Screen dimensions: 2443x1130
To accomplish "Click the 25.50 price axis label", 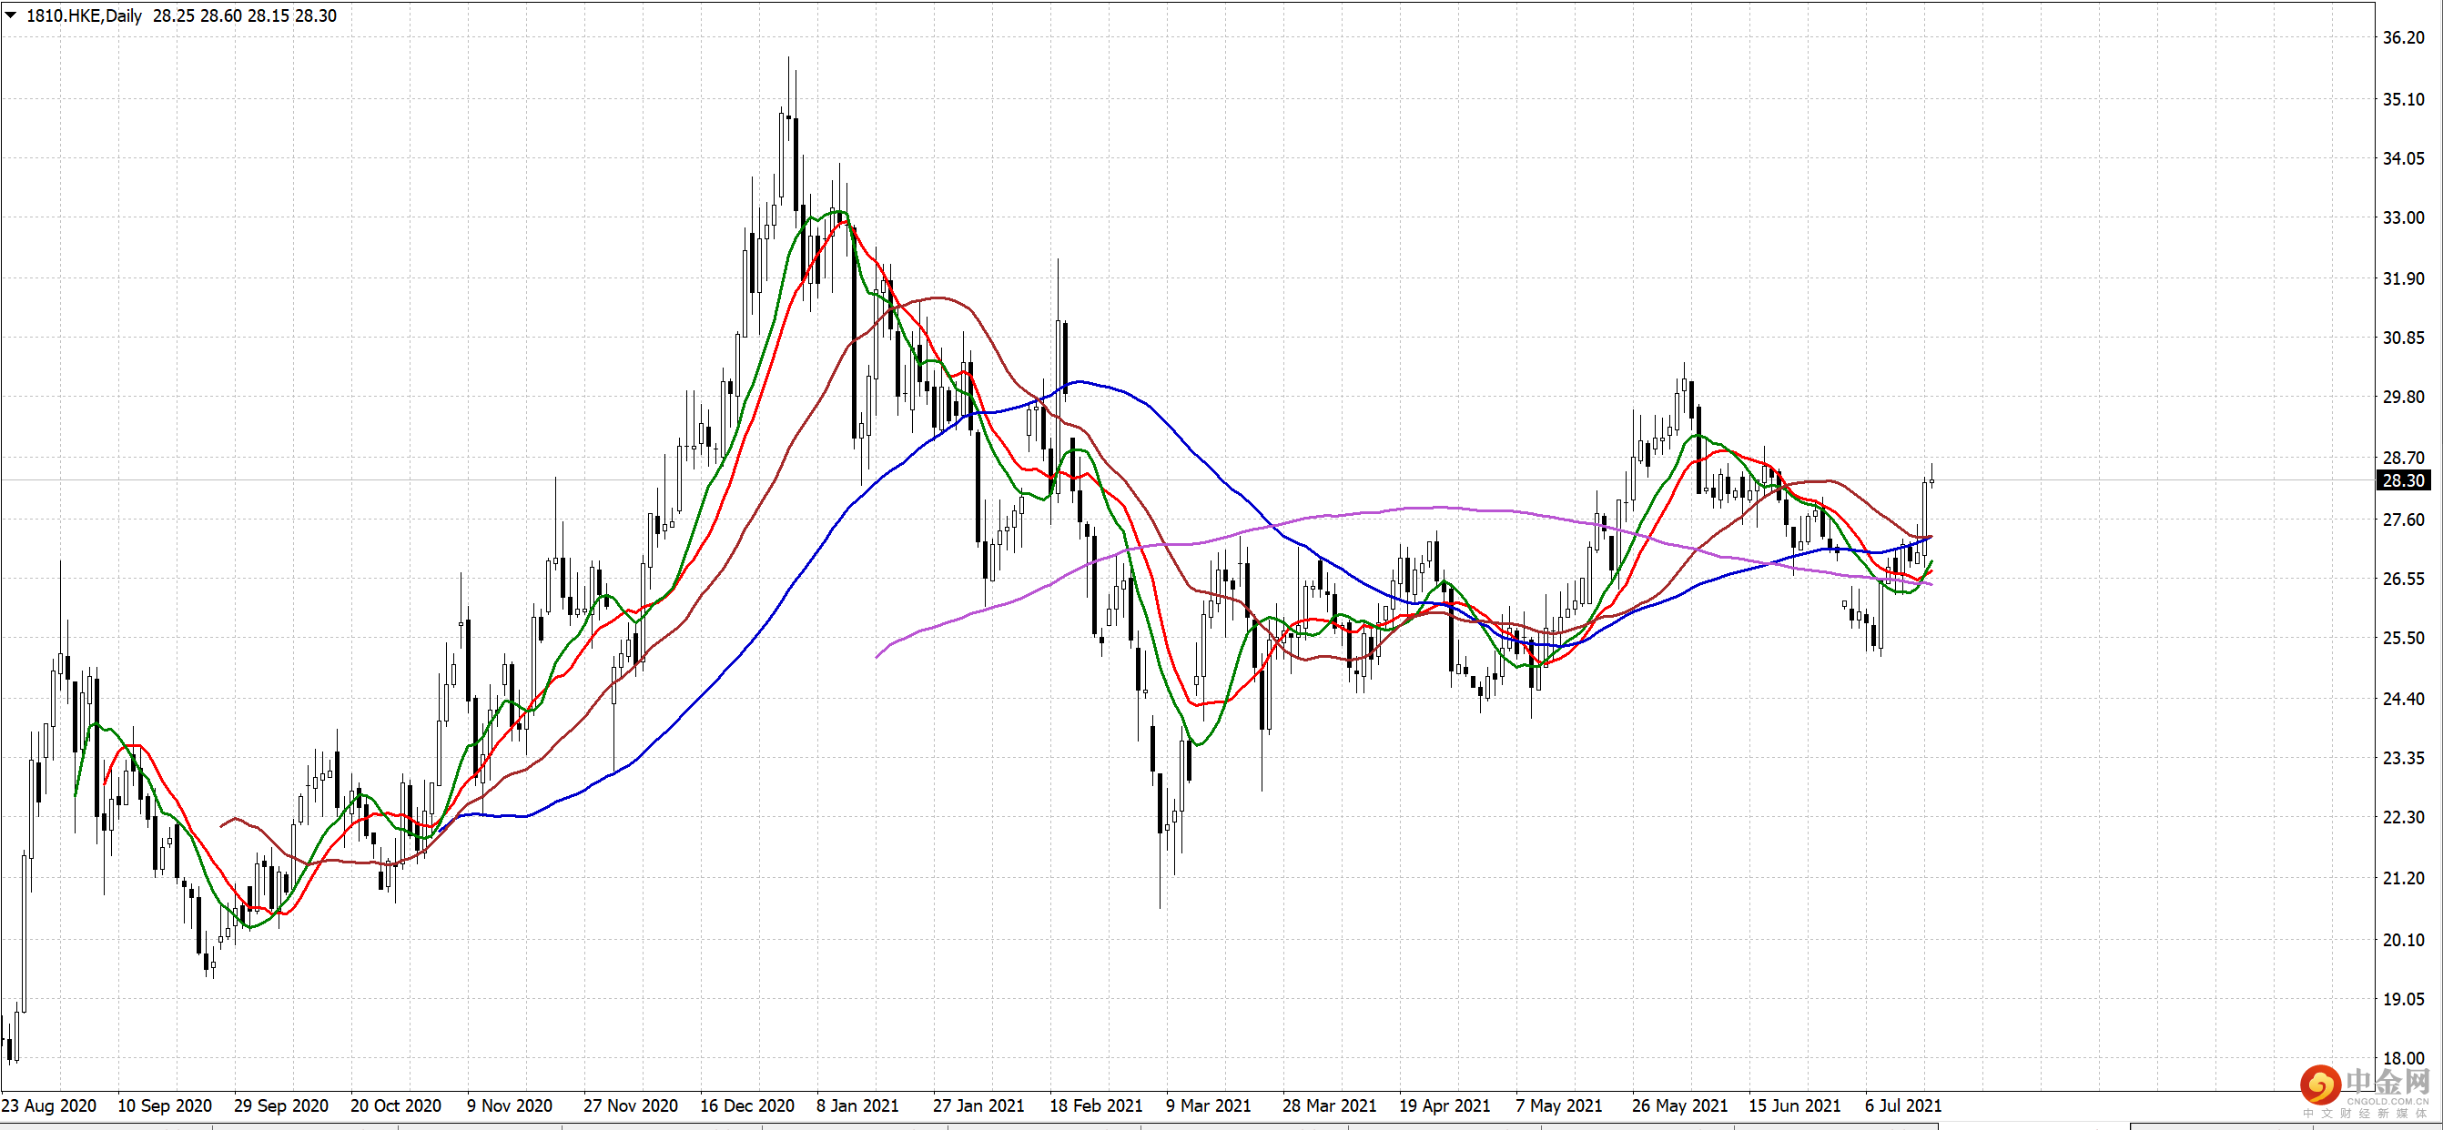I will coord(2403,638).
